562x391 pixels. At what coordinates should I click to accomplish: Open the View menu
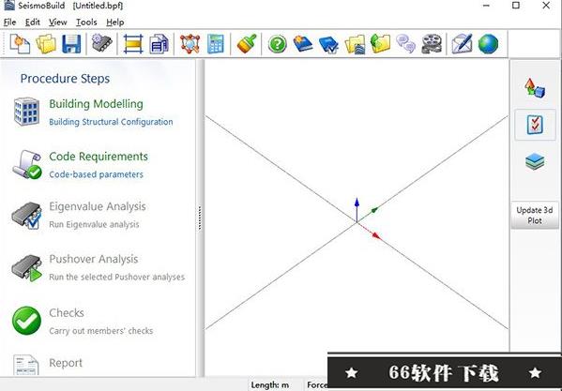coord(58,23)
